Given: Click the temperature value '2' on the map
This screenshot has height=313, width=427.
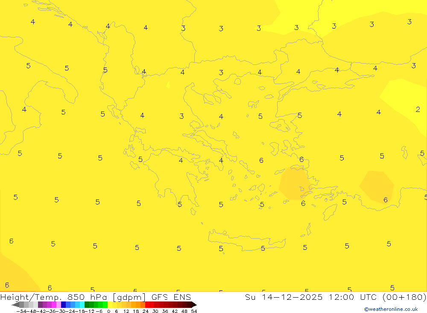Looking at the screenshot, I should (418, 109).
